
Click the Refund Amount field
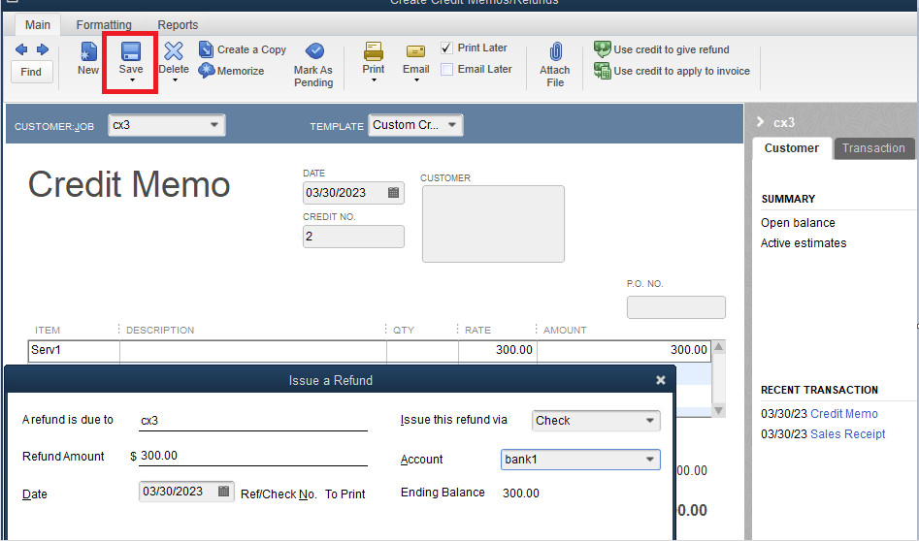[253, 456]
